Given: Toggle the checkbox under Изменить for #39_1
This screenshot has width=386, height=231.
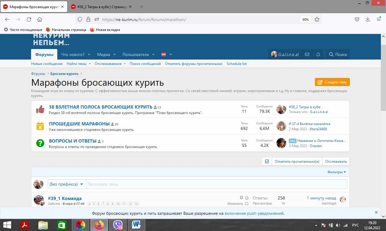Looking at the screenshot, I should 246,204.
